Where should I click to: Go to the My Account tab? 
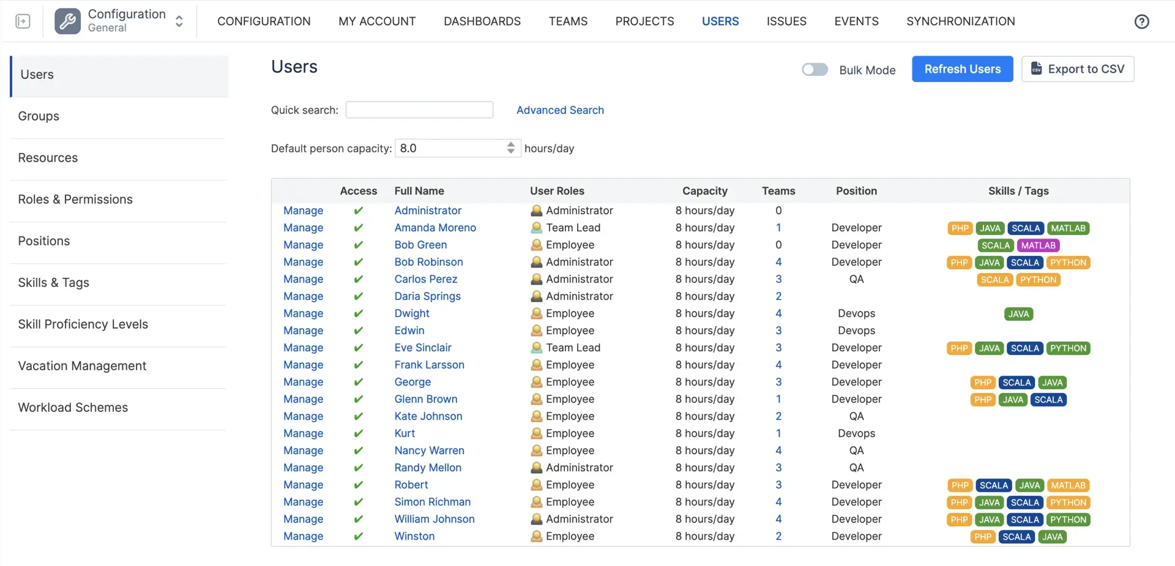coord(377,21)
